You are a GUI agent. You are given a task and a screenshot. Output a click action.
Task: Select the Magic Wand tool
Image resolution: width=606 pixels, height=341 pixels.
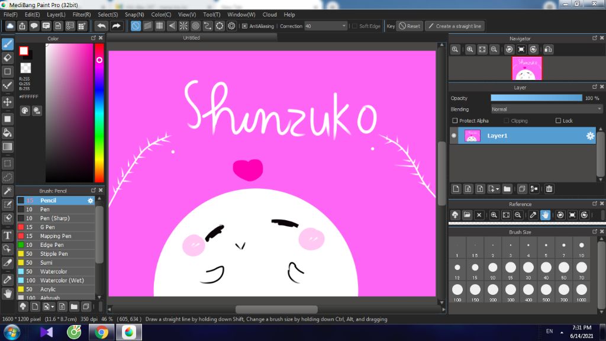[x=8, y=191]
